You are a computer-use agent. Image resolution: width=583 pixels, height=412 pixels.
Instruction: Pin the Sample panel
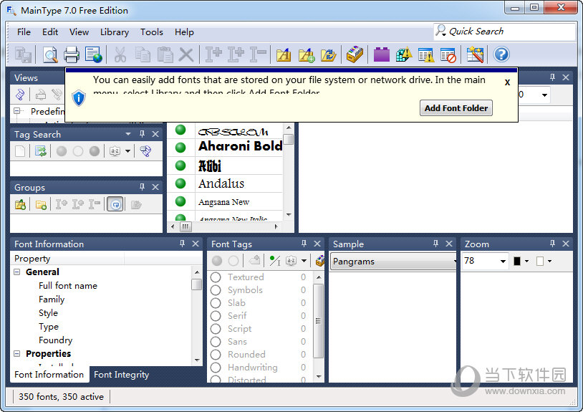pyautogui.click(x=435, y=244)
